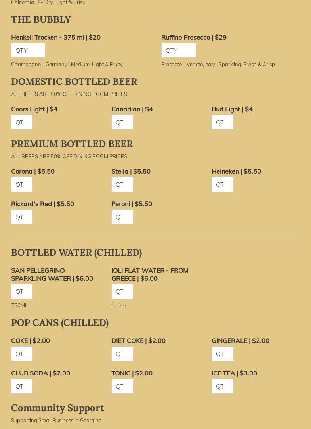Screen dimensions: 311x429
Task: Select the Ioli flat water quantity input
Action: [x=122, y=291]
